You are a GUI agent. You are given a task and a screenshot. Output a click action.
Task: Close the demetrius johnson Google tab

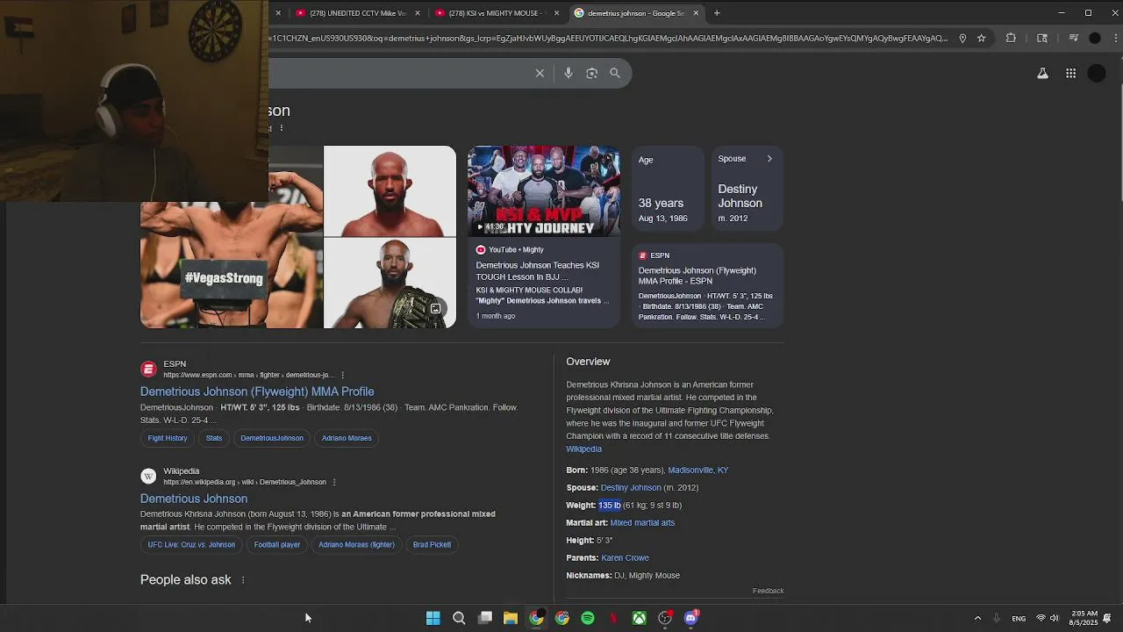(x=696, y=13)
